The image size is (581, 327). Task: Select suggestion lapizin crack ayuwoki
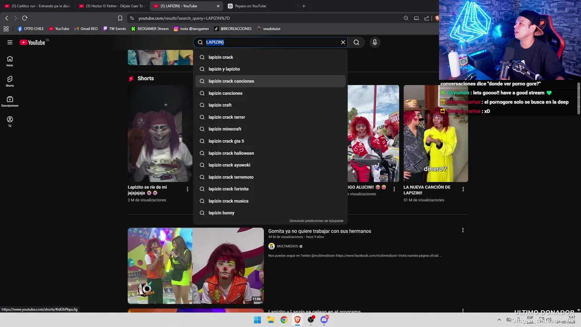[x=270, y=165]
